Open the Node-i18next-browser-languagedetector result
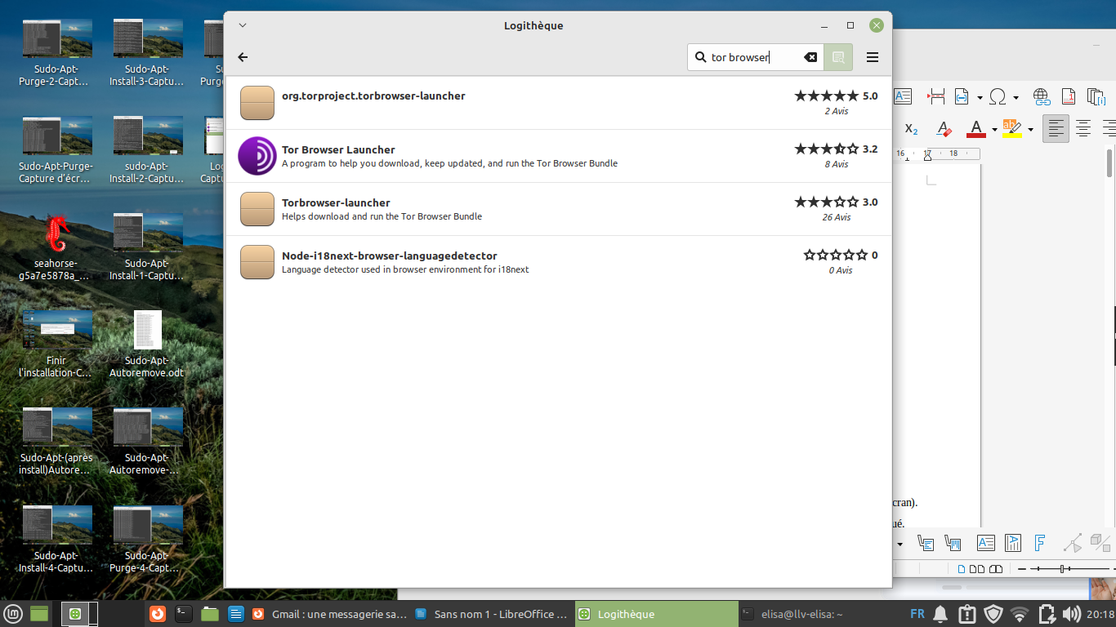This screenshot has height=627, width=1116. coord(558,262)
